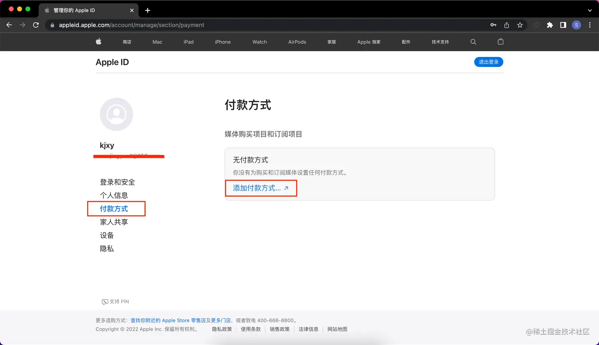The width and height of the screenshot is (599, 345).
Task: Select 设备 in sidebar
Action: [x=107, y=235]
